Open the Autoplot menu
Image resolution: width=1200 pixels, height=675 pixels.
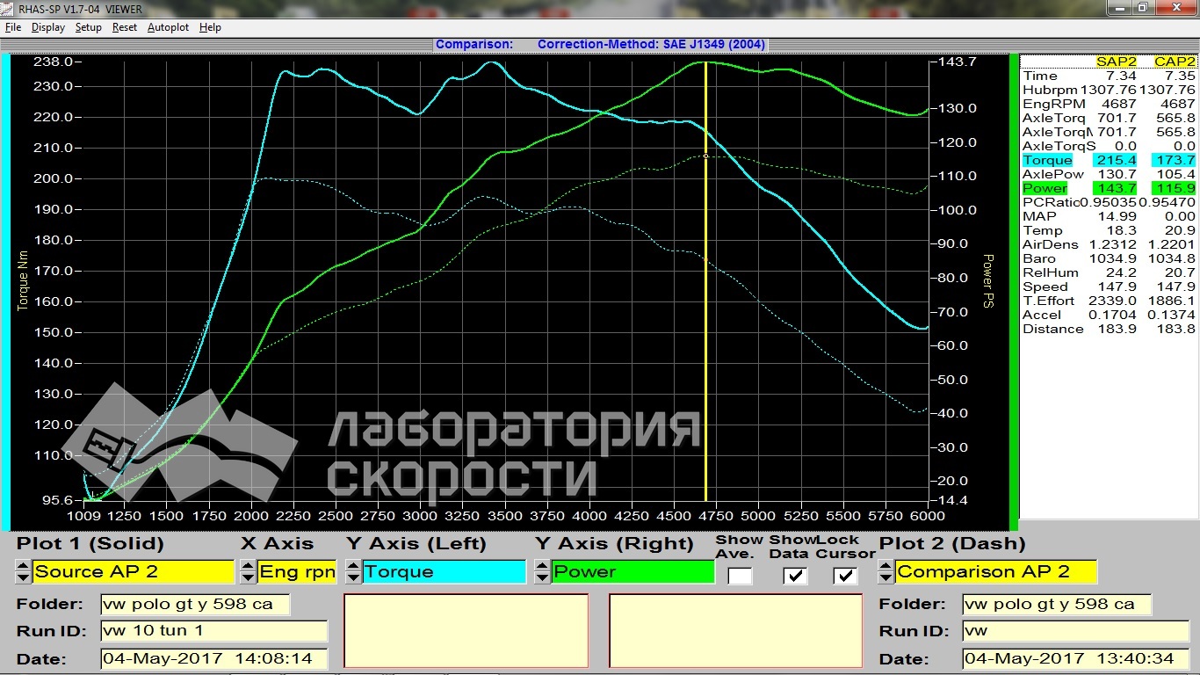(168, 27)
